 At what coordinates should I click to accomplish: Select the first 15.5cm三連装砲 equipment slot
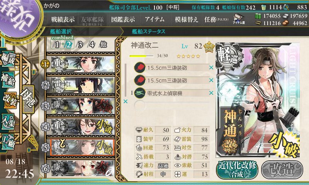pos(171,67)
